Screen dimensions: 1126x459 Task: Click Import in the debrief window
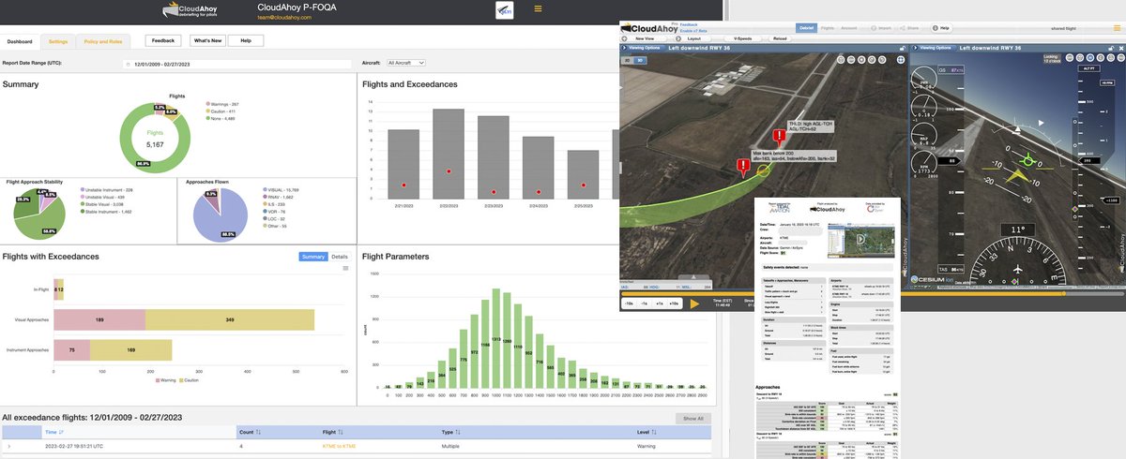tap(880, 28)
